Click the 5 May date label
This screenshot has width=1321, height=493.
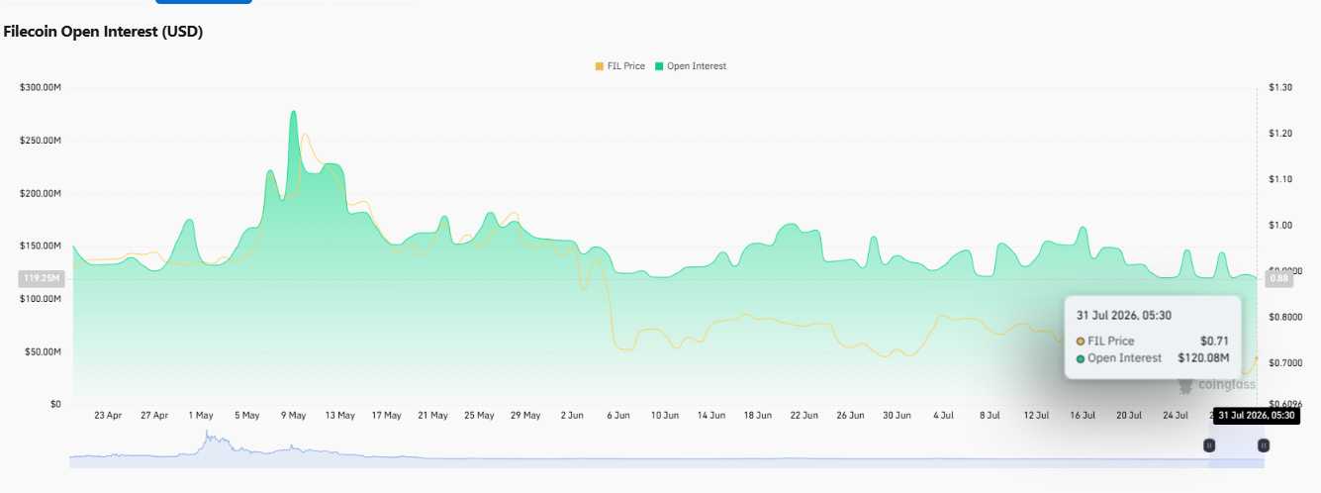tap(246, 417)
